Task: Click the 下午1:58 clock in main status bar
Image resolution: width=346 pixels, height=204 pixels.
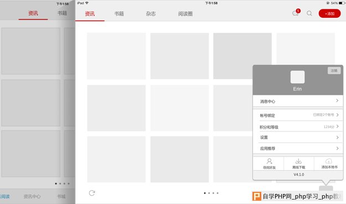Action: pos(211,3)
